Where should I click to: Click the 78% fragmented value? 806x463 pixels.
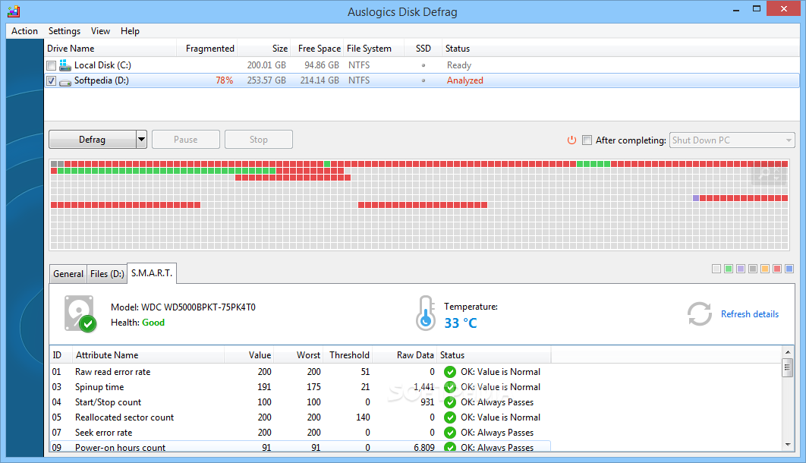coord(224,80)
